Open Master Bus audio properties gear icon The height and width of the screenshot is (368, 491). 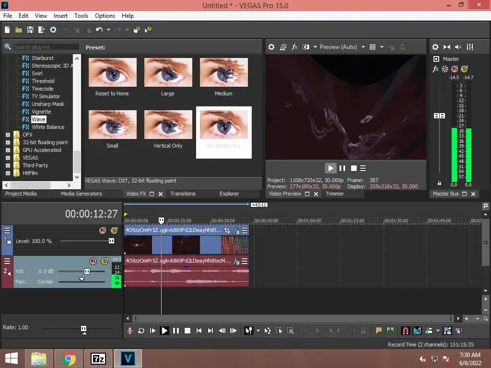(435, 47)
